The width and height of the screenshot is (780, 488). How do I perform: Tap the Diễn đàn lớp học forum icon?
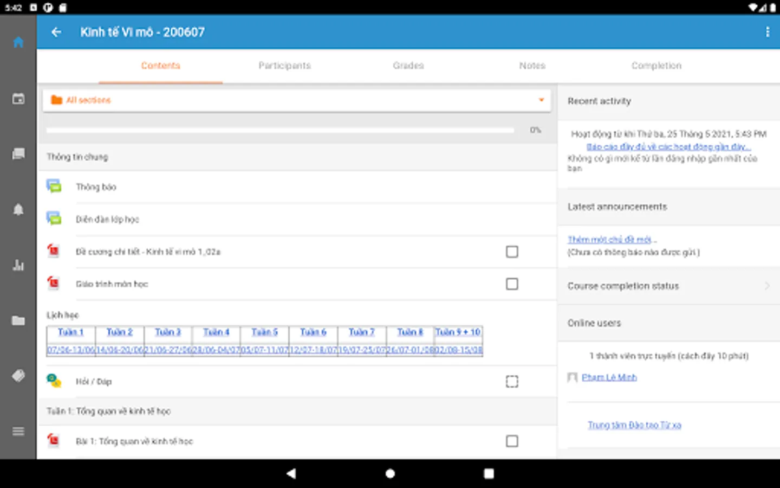pyautogui.click(x=54, y=219)
